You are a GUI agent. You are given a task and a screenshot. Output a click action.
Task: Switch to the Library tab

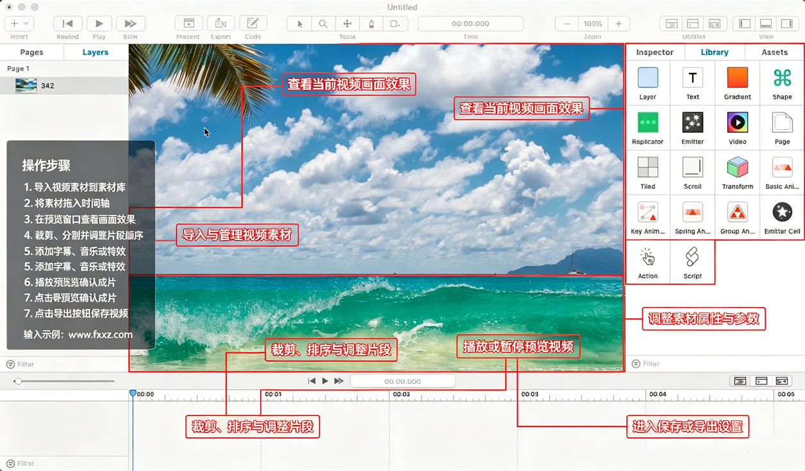[714, 52]
